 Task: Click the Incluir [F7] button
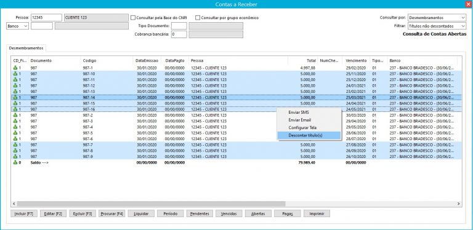[24, 214]
